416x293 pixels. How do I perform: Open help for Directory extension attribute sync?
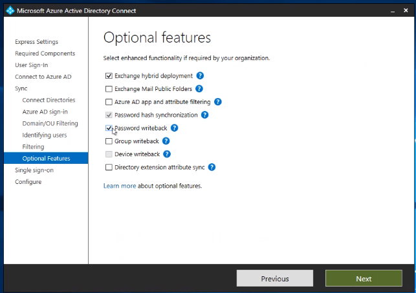pyautogui.click(x=212, y=167)
